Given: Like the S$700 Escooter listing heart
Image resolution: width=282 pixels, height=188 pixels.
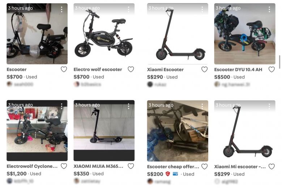Looking at the screenshot, I should 64,69.
